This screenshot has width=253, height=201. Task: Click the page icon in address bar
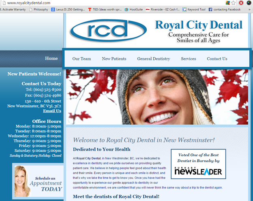click(4, 3)
